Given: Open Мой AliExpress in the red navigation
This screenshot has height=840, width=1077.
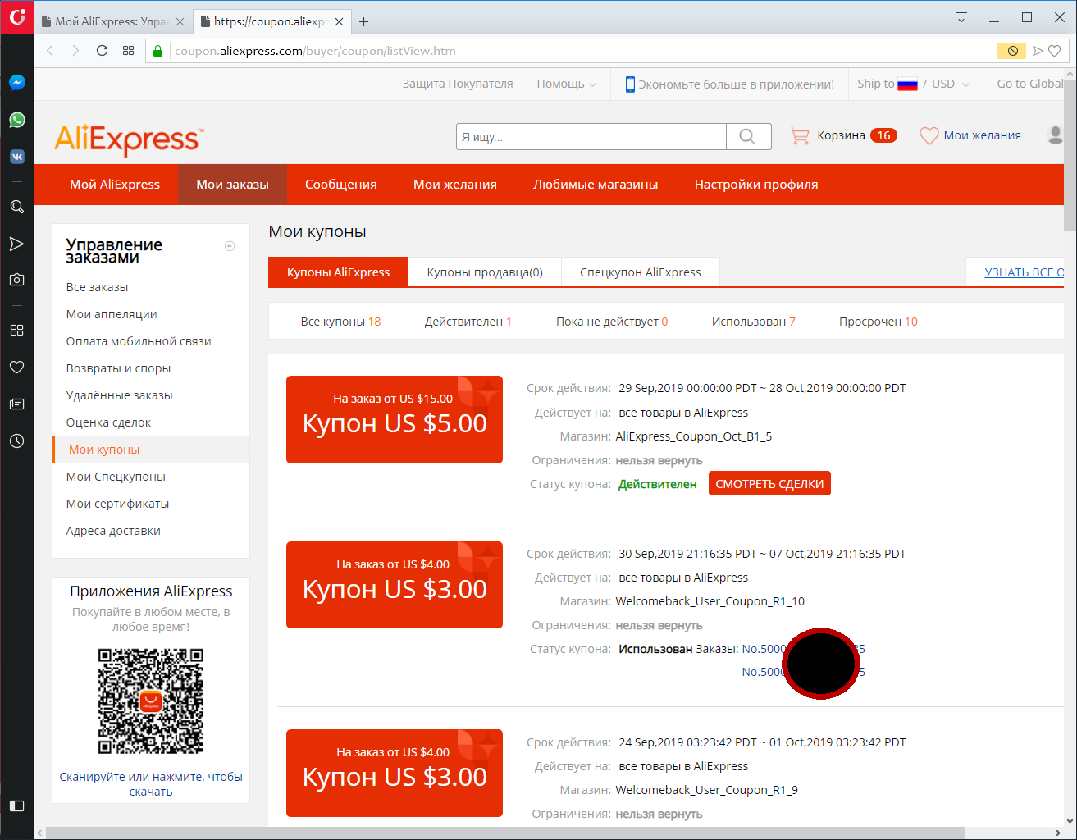Looking at the screenshot, I should [115, 185].
